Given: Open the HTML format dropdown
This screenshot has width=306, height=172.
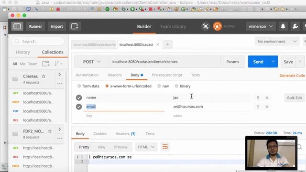Looking at the screenshot, I should click(x=146, y=147).
